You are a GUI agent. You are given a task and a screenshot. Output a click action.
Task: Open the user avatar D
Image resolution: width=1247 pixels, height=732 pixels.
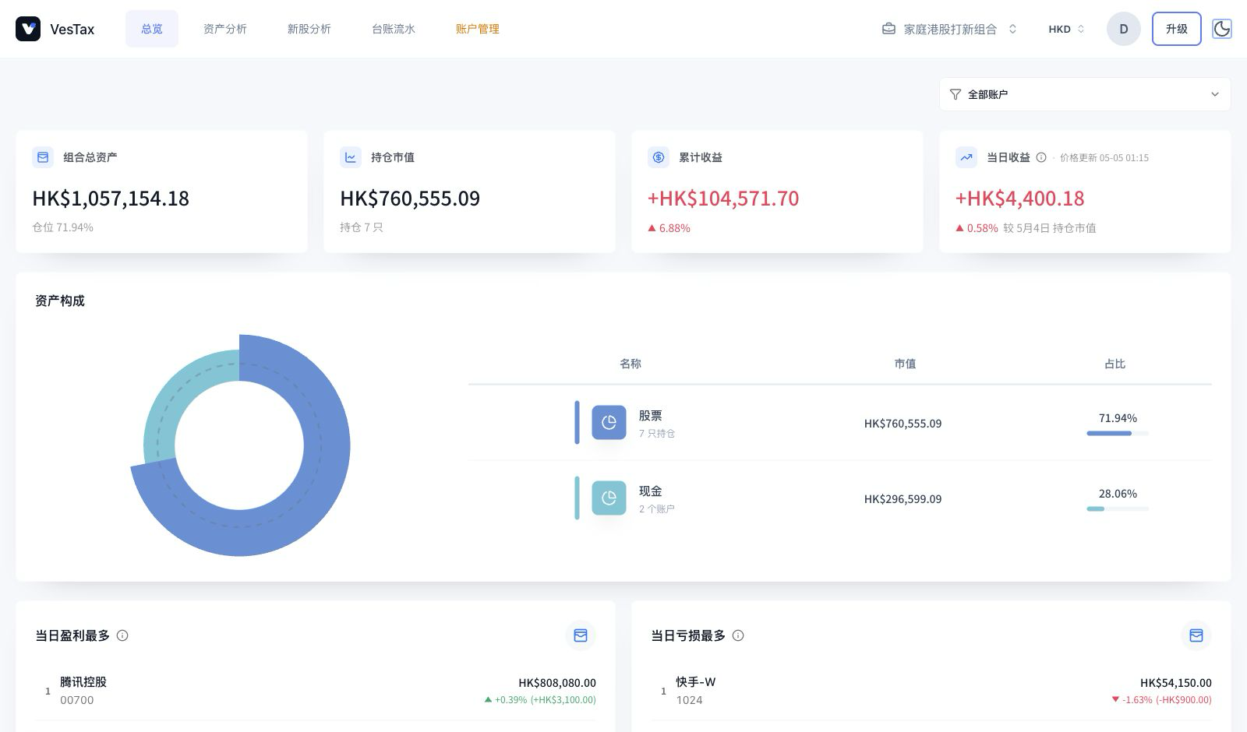click(1124, 29)
